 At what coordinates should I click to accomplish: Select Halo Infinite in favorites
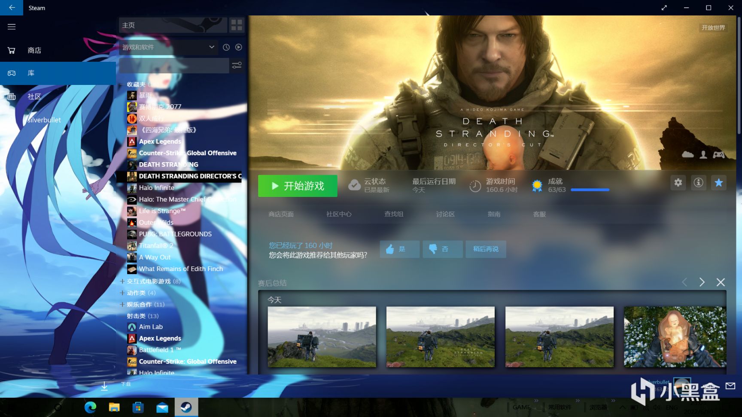[156, 187]
